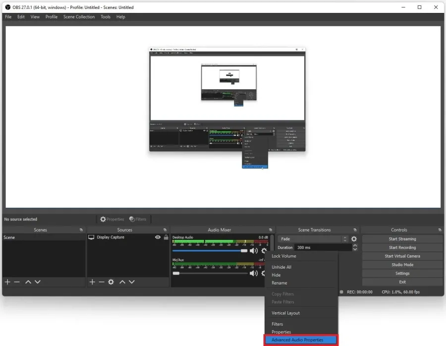Mute Desktop Audio speaker icon
The height and width of the screenshot is (346, 446).
253,251
